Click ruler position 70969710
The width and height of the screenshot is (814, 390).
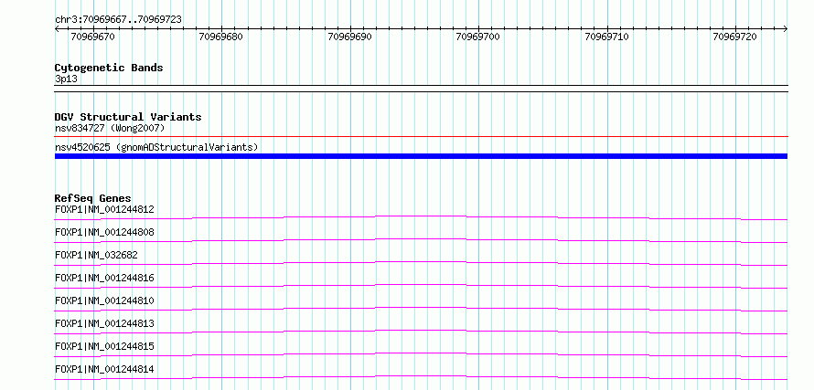point(606,37)
